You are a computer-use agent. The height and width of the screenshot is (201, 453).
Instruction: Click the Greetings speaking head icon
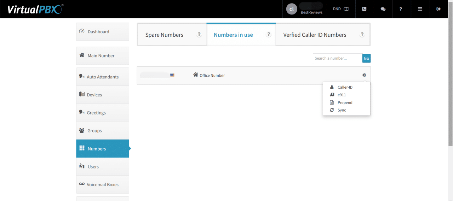click(x=82, y=112)
